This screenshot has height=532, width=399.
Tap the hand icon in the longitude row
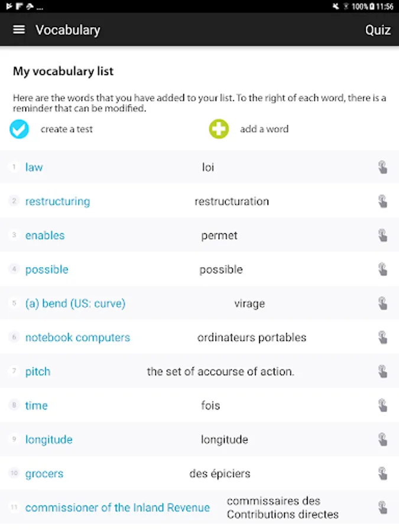coord(382,440)
